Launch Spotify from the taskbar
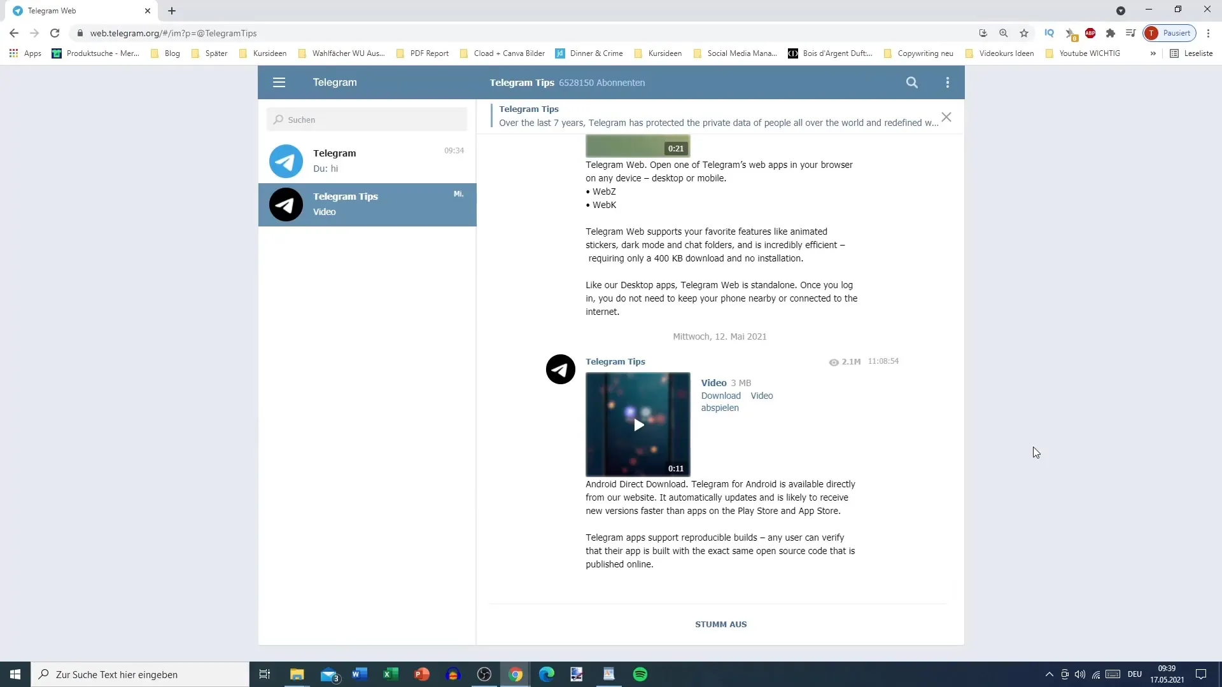Screen dimensions: 1222x687 (x=640, y=674)
